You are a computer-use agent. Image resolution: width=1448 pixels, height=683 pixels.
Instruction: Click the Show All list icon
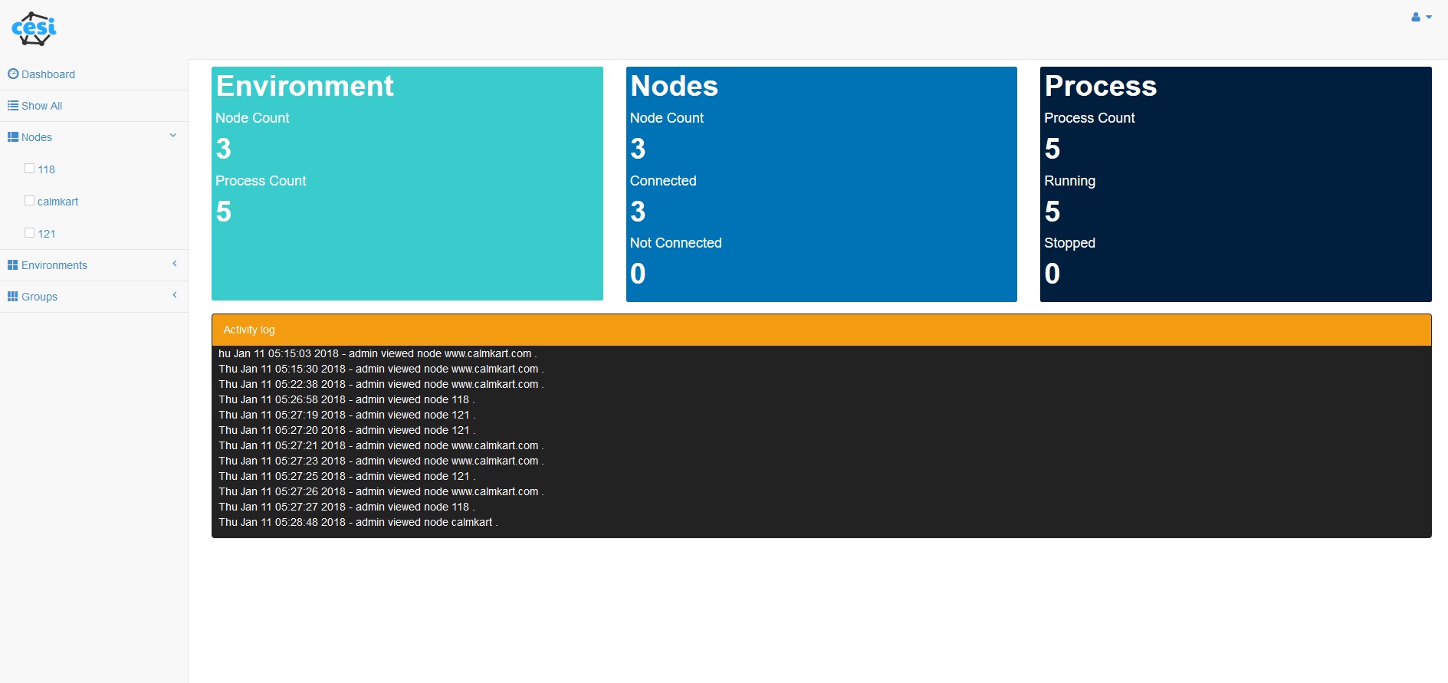click(13, 105)
